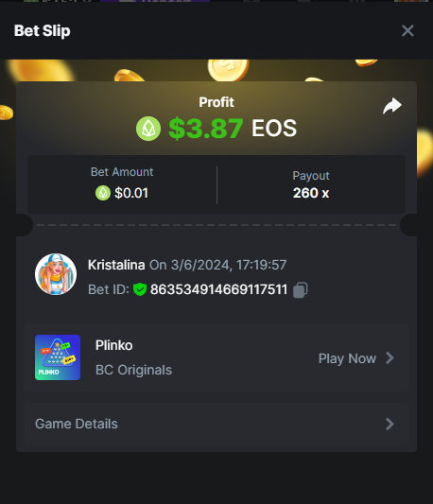The image size is (433, 504).
Task: Click the Game Details chevron arrow
Action: point(390,424)
